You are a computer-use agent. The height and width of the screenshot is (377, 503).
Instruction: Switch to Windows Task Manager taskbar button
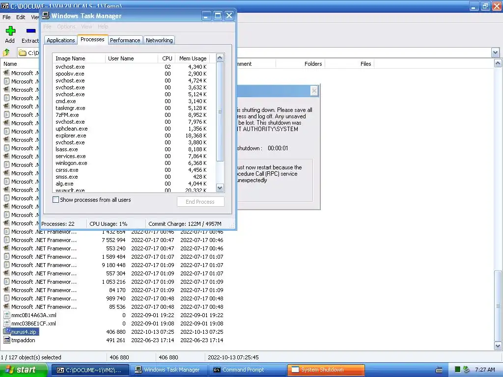169,370
